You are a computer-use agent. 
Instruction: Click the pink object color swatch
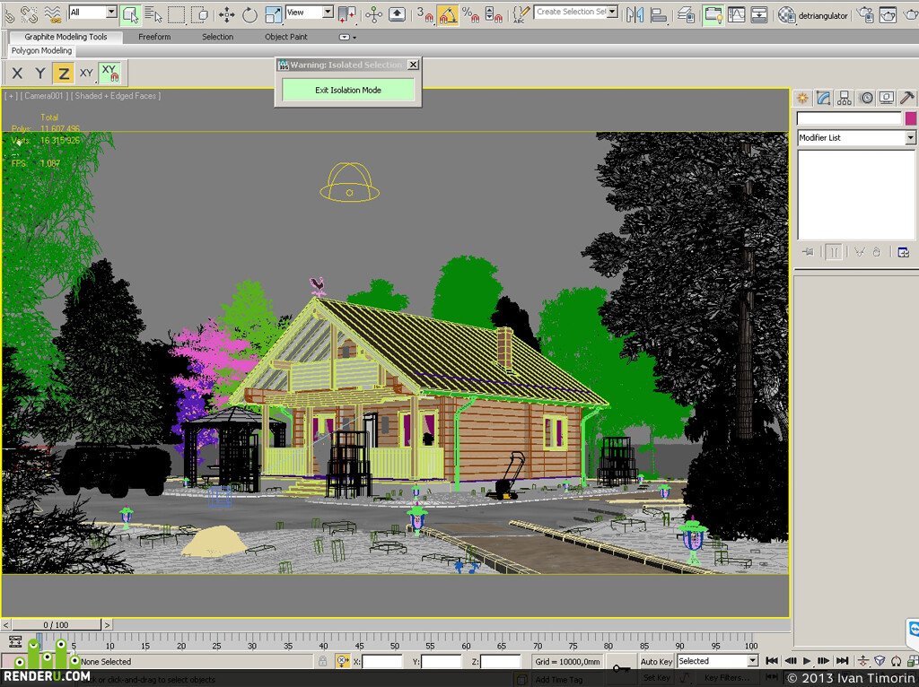click(x=910, y=119)
